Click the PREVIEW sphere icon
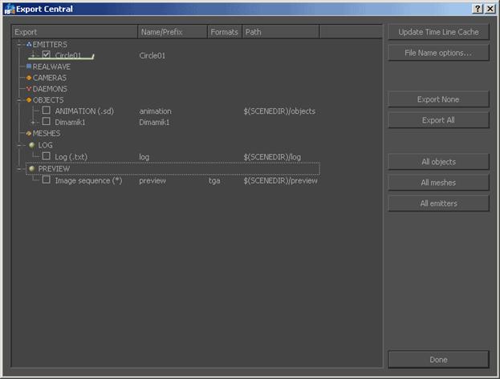The image size is (500, 379). point(31,169)
